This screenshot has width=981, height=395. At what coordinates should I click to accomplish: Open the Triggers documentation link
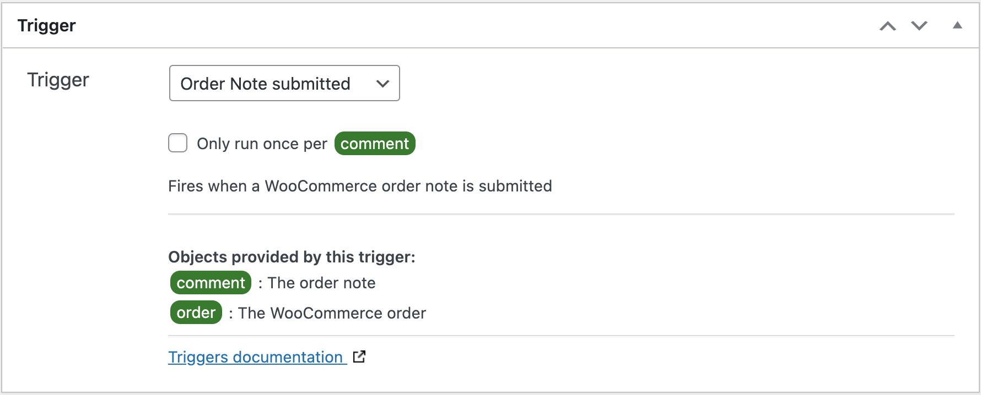(256, 357)
